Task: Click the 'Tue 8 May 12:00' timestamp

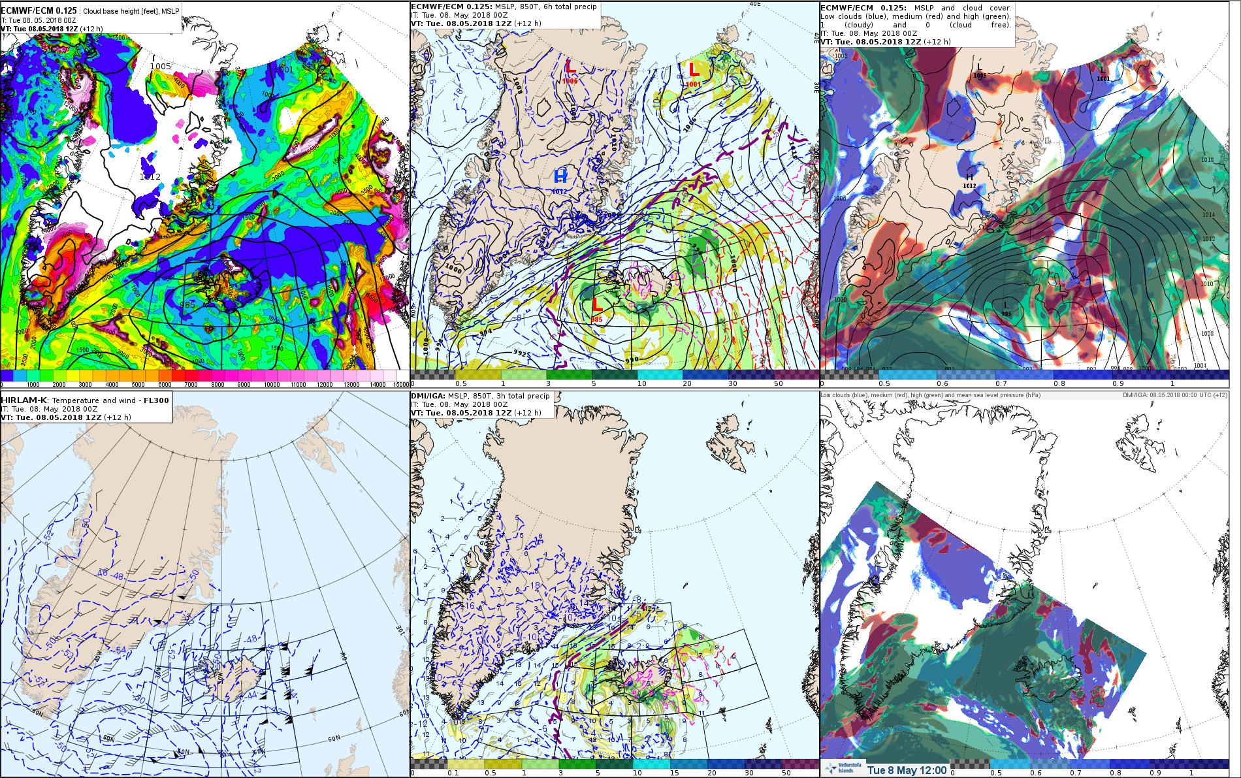Action: click(907, 770)
